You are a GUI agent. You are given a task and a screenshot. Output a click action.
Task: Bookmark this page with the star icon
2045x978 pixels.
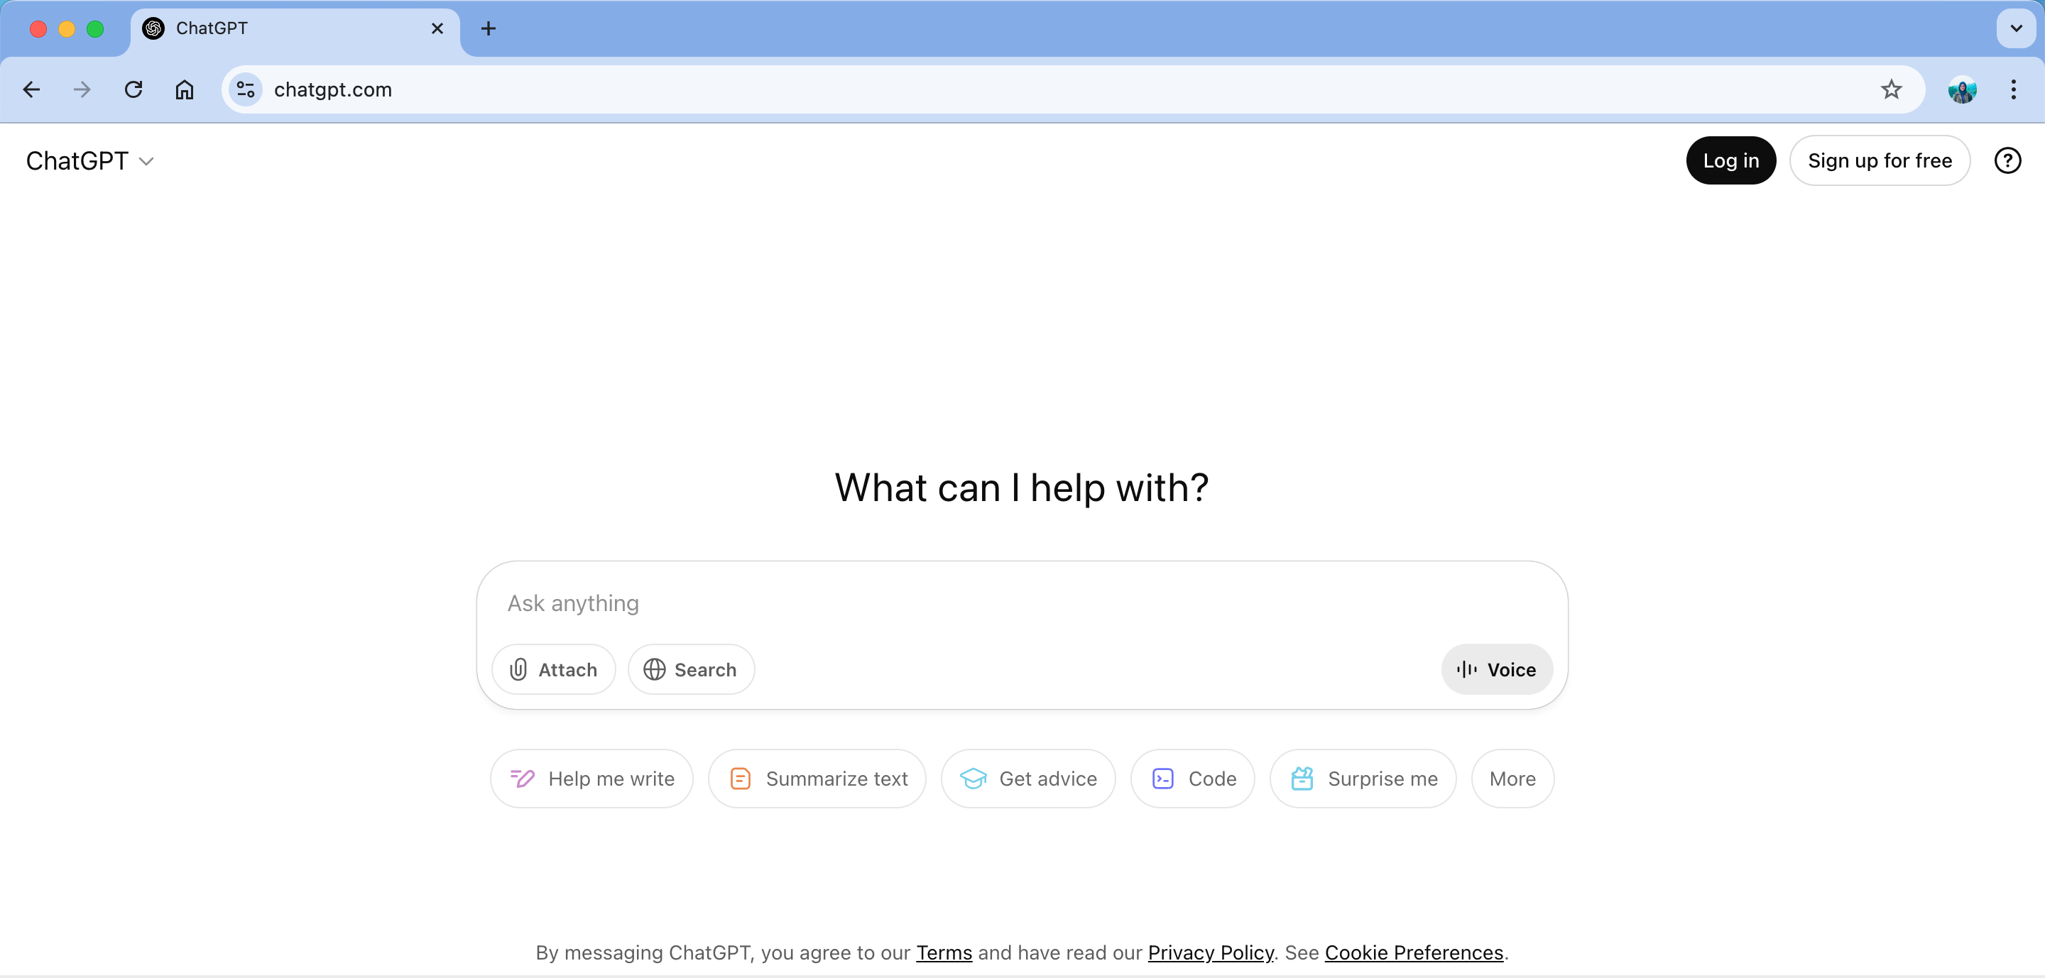tap(1891, 89)
